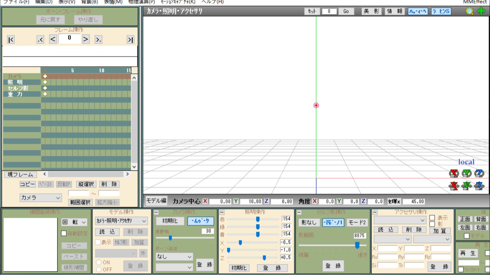Jump to the last frame button
This screenshot has height=275, width=490.
coord(130,40)
